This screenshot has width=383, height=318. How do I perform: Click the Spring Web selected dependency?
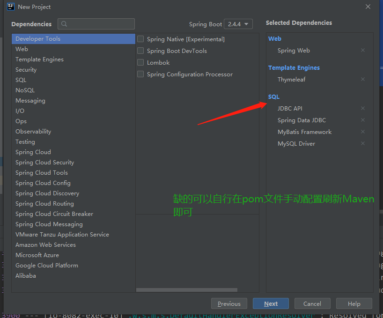click(x=294, y=51)
